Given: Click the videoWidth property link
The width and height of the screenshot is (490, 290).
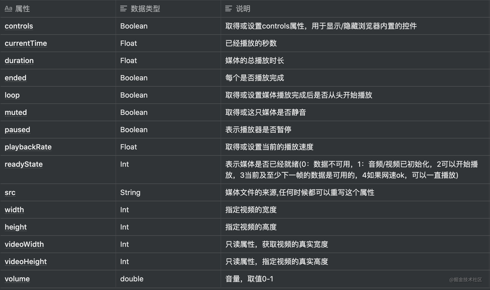Looking at the screenshot, I should click(24, 244).
